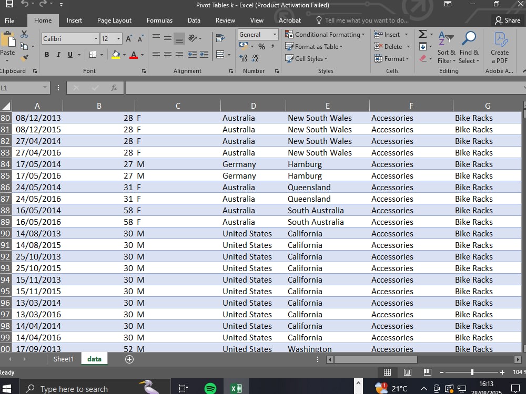This screenshot has height=394, width=526.
Task: Open Conditional Formatting menu
Action: click(325, 34)
